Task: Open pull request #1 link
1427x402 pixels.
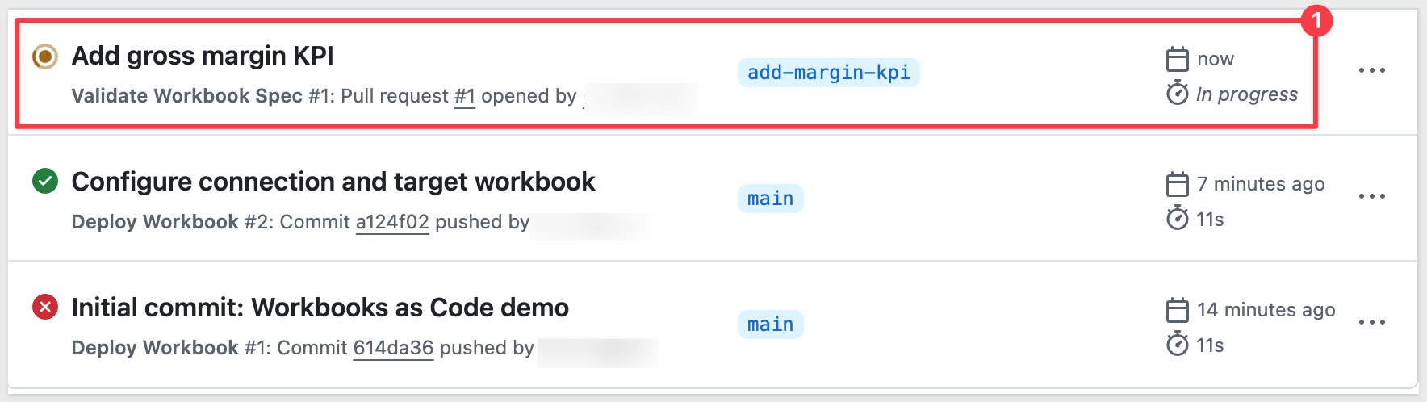Action: tap(465, 96)
